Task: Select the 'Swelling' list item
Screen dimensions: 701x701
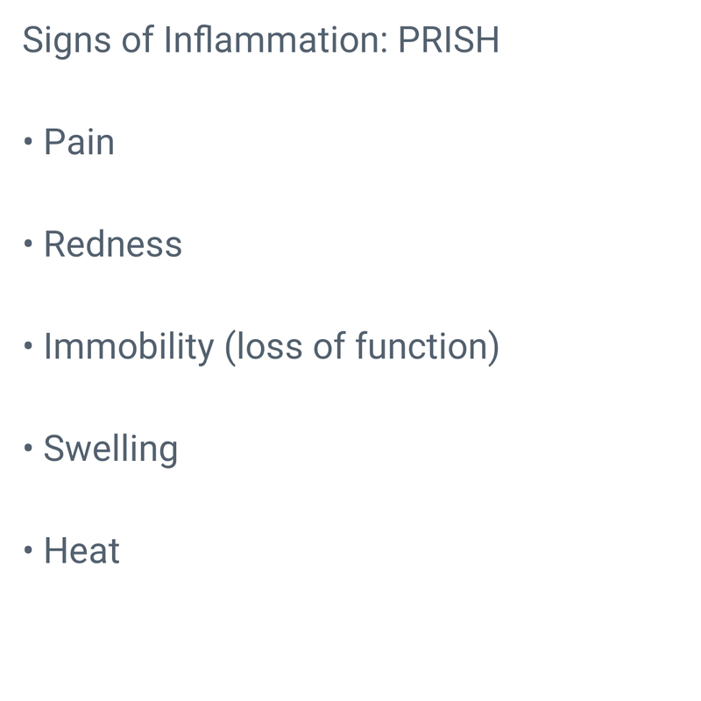Action: (110, 450)
